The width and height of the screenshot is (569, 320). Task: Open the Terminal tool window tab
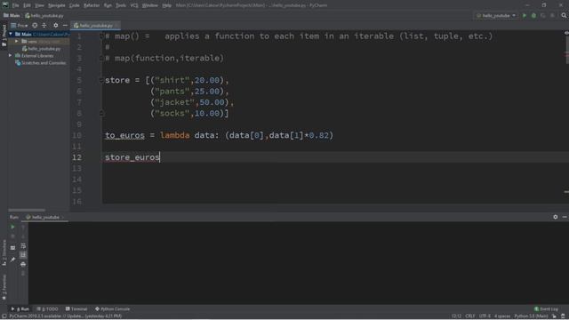tap(76, 309)
